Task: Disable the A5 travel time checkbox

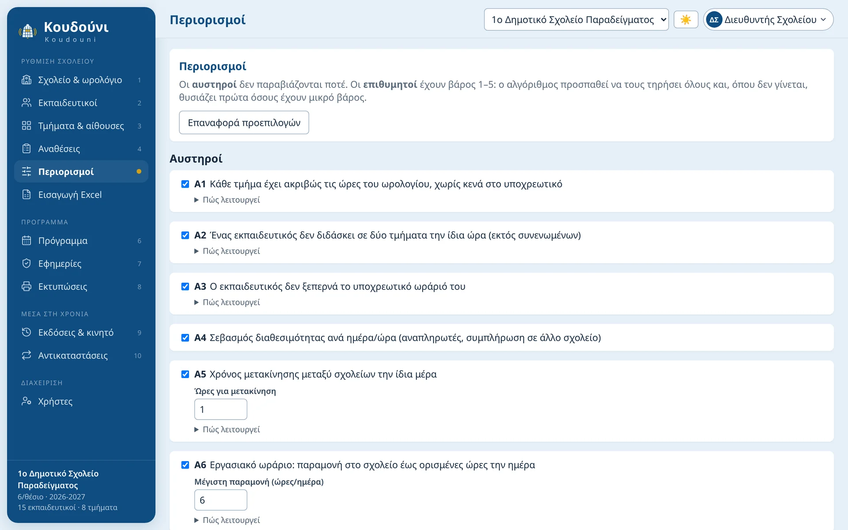Action: [x=185, y=375]
